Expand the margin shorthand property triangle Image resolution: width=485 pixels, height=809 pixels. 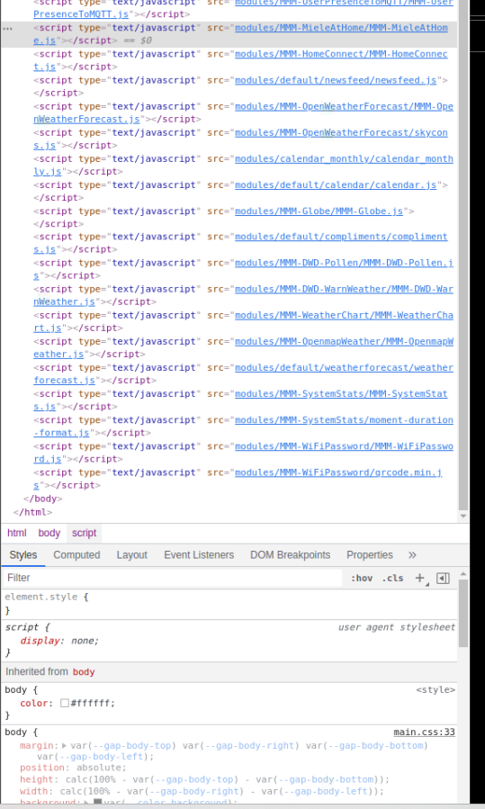click(64, 745)
